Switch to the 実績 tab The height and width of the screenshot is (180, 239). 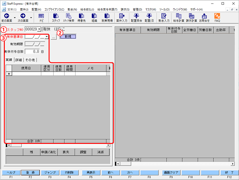click(9, 60)
